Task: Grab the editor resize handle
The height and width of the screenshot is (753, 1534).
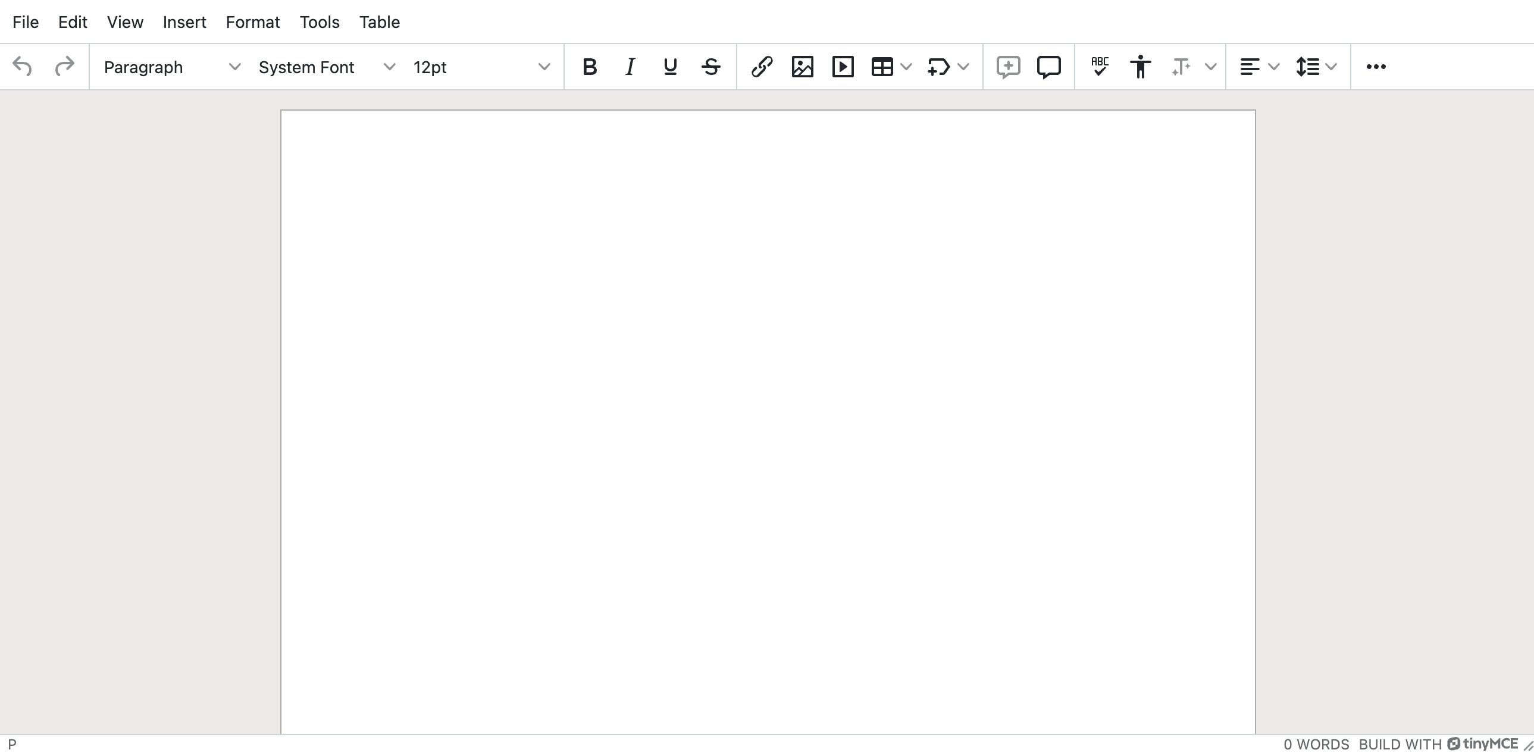Action: tap(1528, 745)
